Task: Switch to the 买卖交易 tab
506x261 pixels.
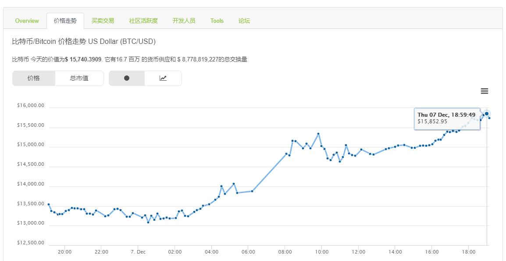Action: [x=103, y=21]
